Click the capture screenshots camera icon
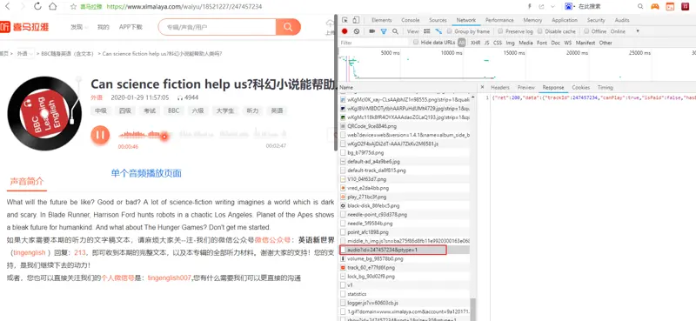This screenshot has height=321, width=696. pos(372,31)
